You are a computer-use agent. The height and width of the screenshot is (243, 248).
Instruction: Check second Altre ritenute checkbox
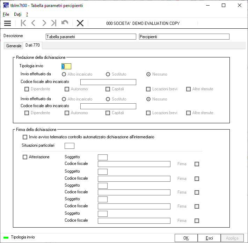188,113
